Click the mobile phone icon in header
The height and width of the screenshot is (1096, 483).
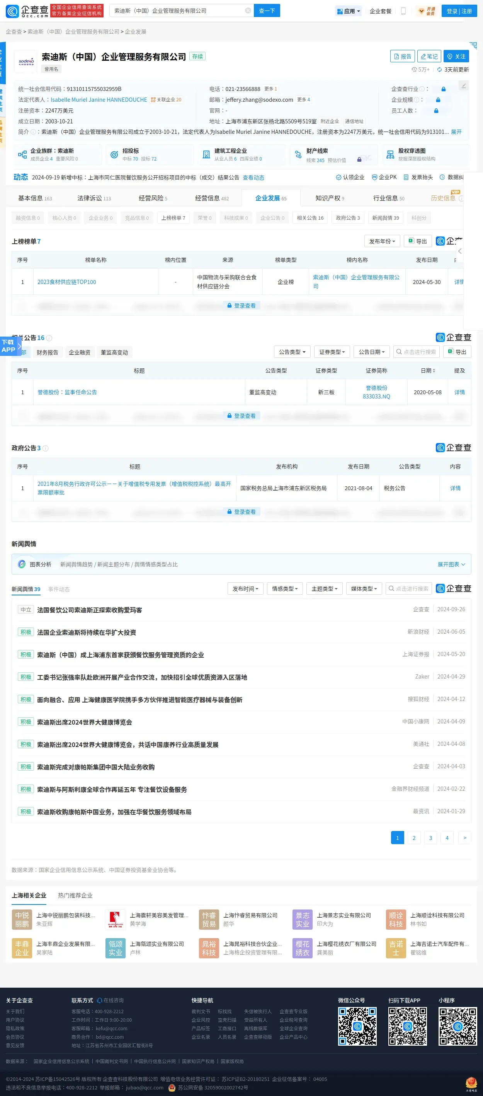pyautogui.click(x=403, y=11)
